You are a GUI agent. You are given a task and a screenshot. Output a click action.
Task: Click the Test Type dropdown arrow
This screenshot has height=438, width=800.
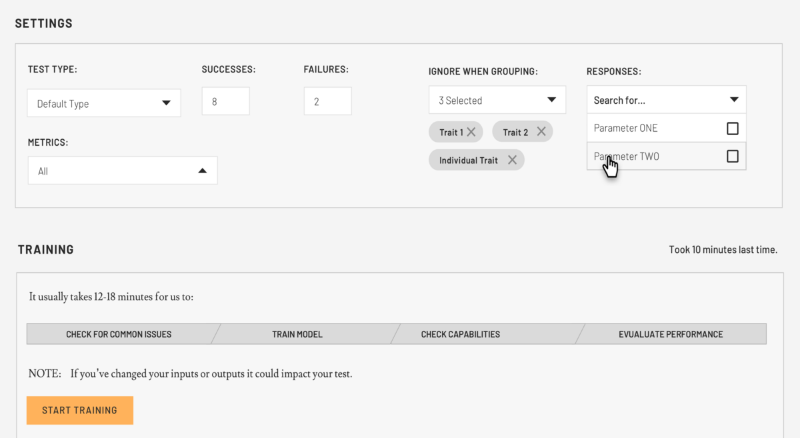[x=166, y=103]
